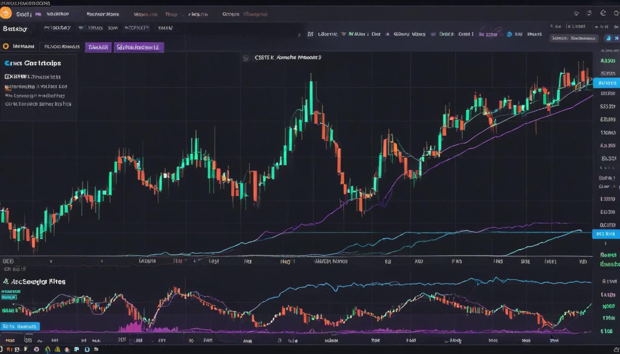Click the green oscillator indicator icon in lower panel
Viewport: 620px width, 354px height.
pos(7,281)
